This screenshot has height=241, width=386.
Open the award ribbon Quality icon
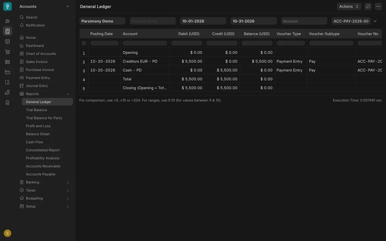8,102
